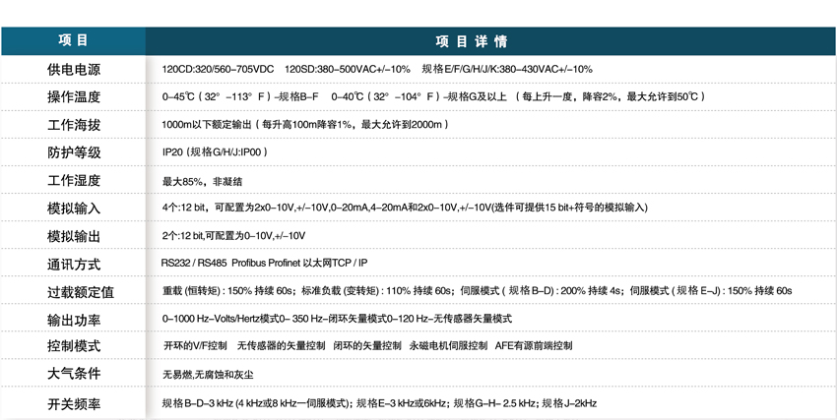The height and width of the screenshot is (420, 837).
Task: Click the 项目详情 column header
Action: (x=471, y=41)
